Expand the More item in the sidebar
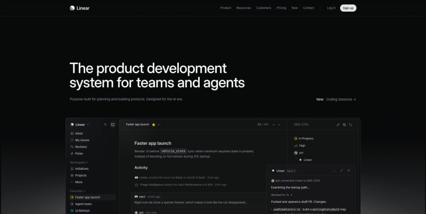 [x=76, y=182]
